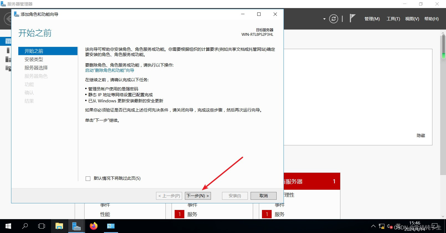
Task: Open the 帮助(H) menu in Server Manager
Action: click(x=432, y=19)
